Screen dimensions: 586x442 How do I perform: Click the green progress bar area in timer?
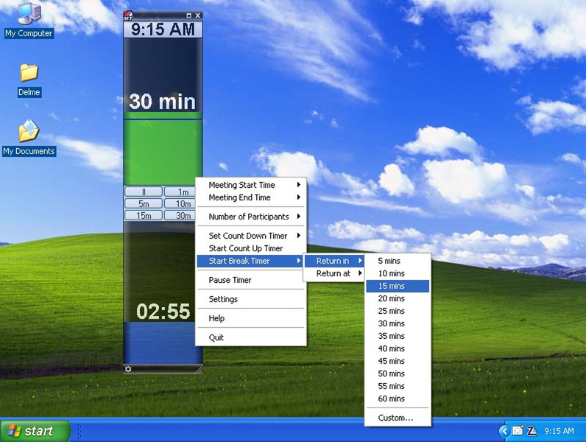click(x=163, y=148)
